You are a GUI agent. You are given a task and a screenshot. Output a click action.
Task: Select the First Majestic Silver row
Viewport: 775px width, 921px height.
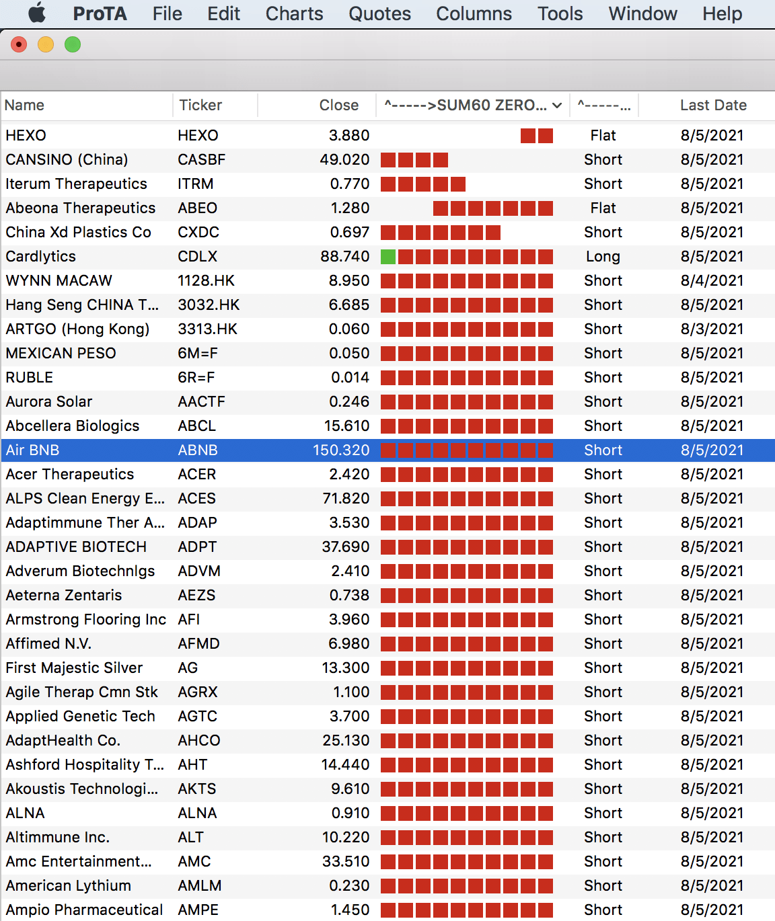click(x=387, y=668)
